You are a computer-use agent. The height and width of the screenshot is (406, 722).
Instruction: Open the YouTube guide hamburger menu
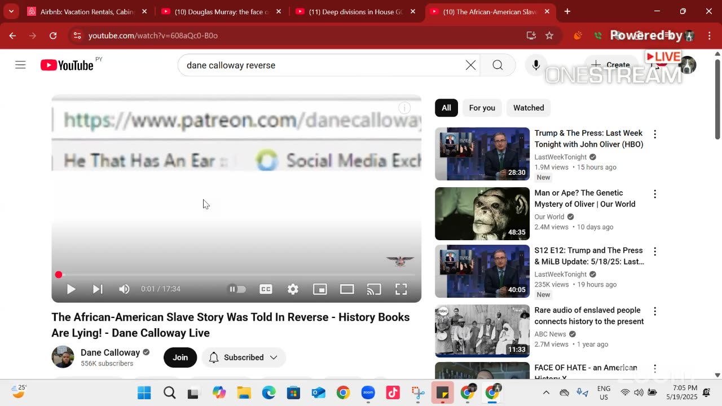coord(20,65)
